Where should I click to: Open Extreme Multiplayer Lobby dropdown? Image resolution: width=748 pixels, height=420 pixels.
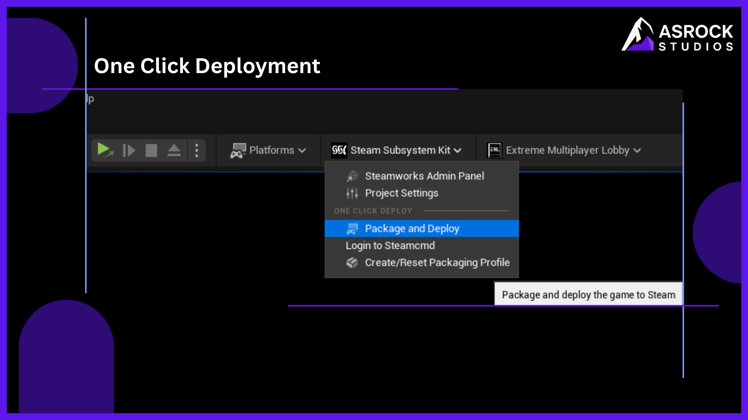coord(564,150)
